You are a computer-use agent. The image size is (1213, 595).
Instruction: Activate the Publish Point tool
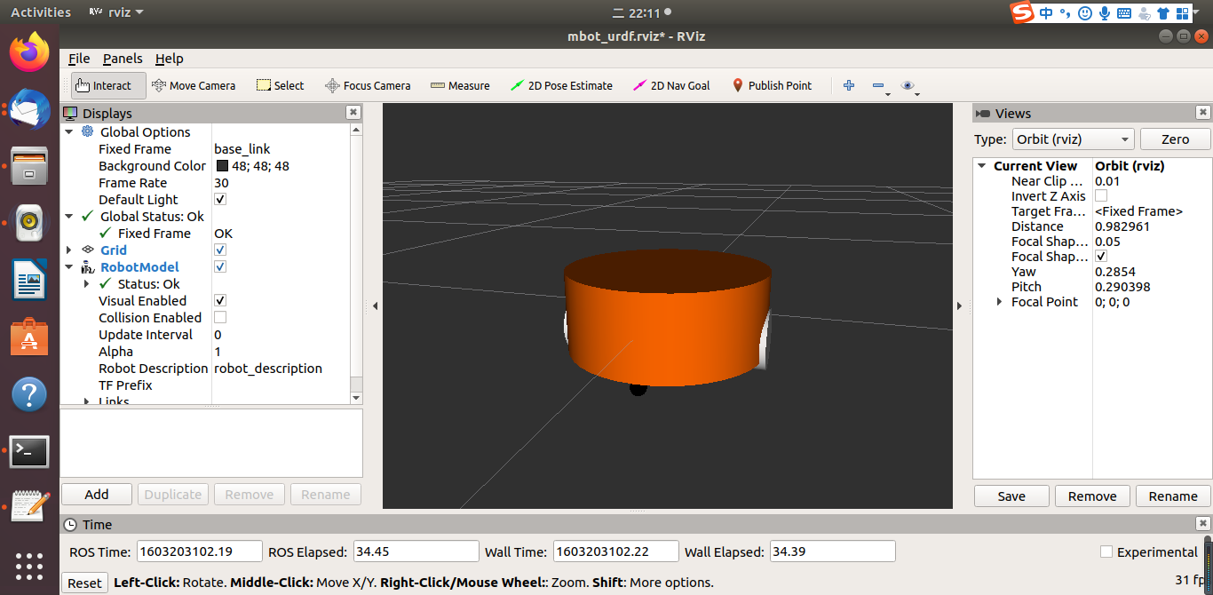(x=772, y=85)
